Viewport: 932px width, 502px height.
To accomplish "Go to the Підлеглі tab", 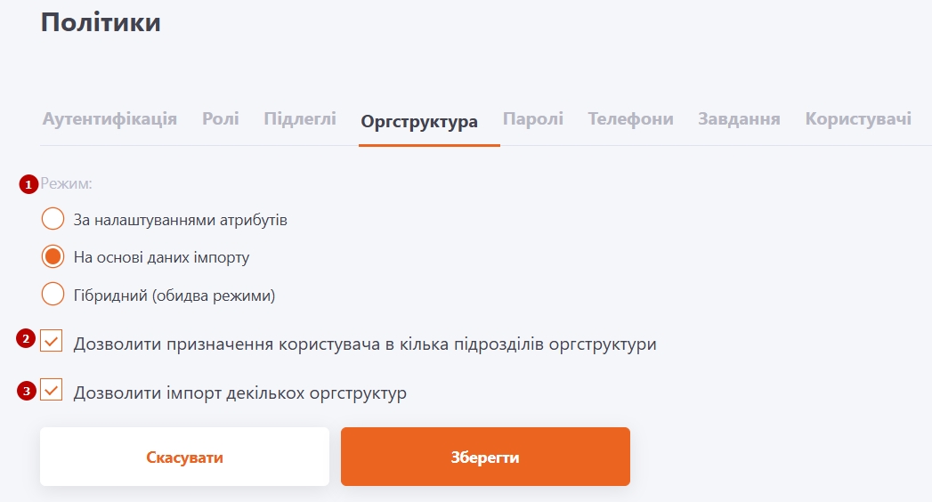I will click(299, 119).
